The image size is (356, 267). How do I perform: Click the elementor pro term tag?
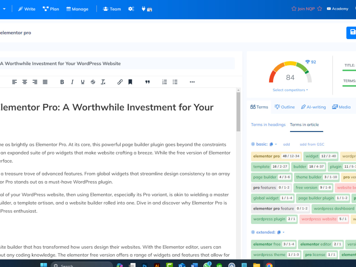pyautogui.click(x=276, y=156)
